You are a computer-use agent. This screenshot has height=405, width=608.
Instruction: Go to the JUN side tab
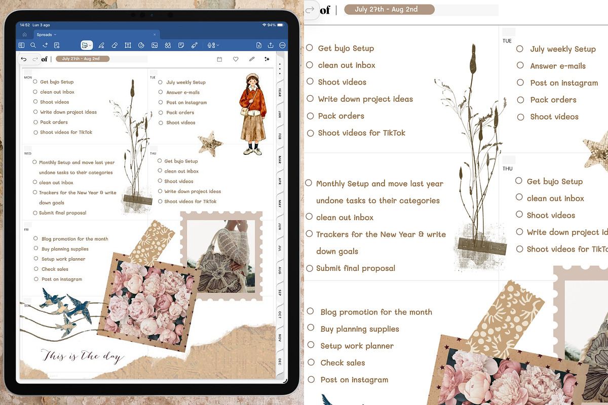click(x=280, y=226)
